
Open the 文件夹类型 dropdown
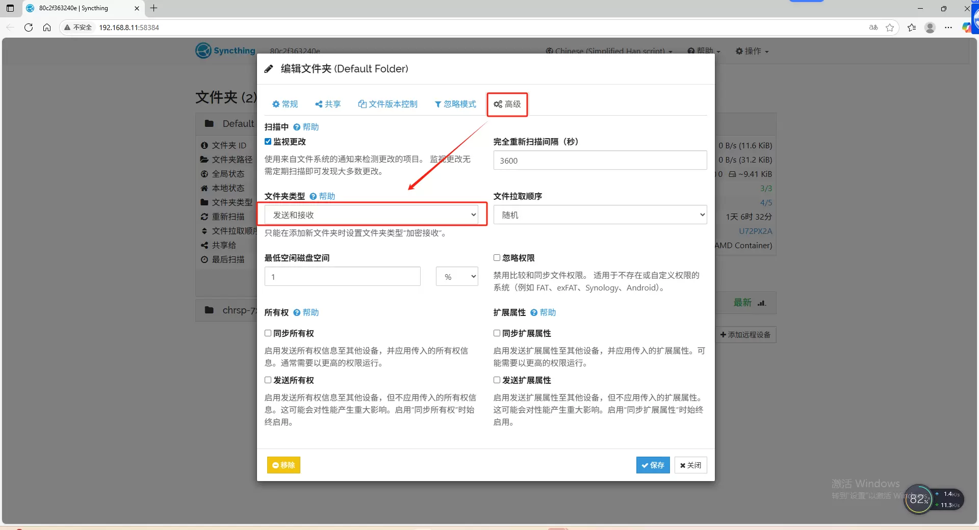click(371, 215)
